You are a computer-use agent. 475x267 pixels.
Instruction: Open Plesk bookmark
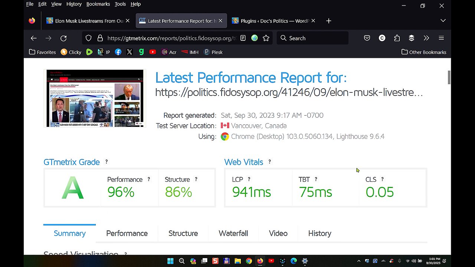tap(213, 52)
